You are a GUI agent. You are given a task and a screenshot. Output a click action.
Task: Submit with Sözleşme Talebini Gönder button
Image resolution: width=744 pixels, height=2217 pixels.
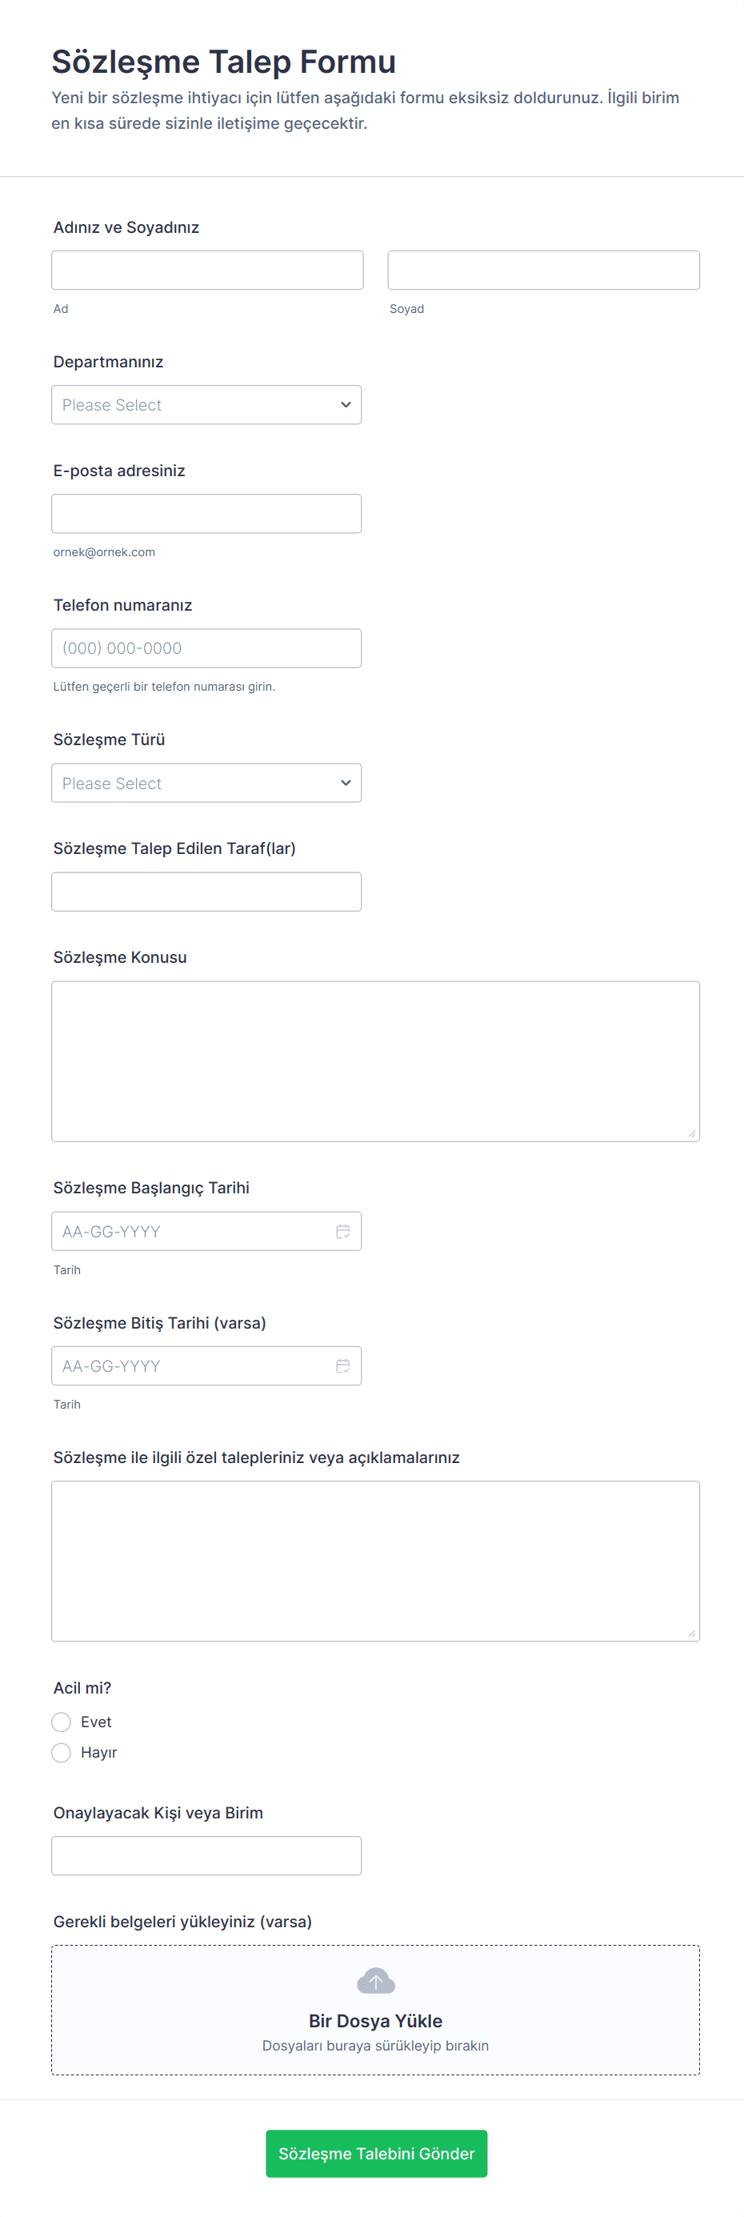tap(376, 2153)
